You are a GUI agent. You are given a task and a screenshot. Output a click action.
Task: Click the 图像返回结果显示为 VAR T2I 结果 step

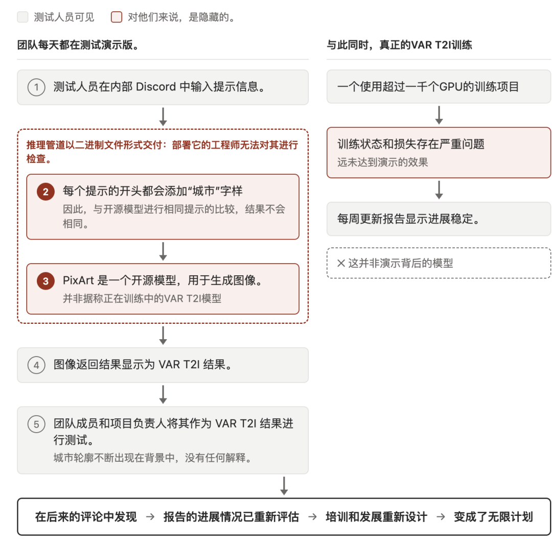[163, 365]
